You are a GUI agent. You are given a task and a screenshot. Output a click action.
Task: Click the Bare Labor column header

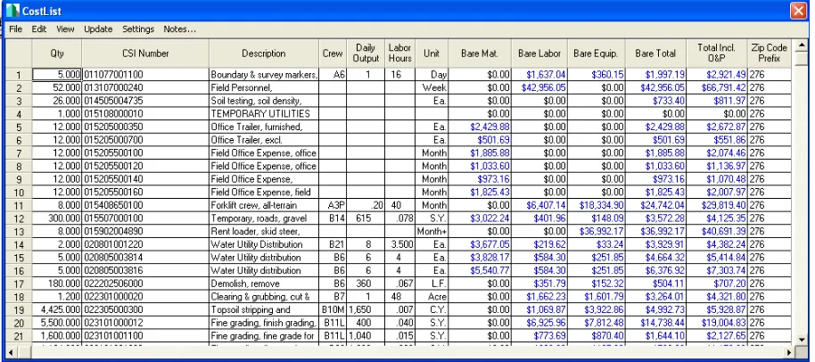pyautogui.click(x=539, y=53)
